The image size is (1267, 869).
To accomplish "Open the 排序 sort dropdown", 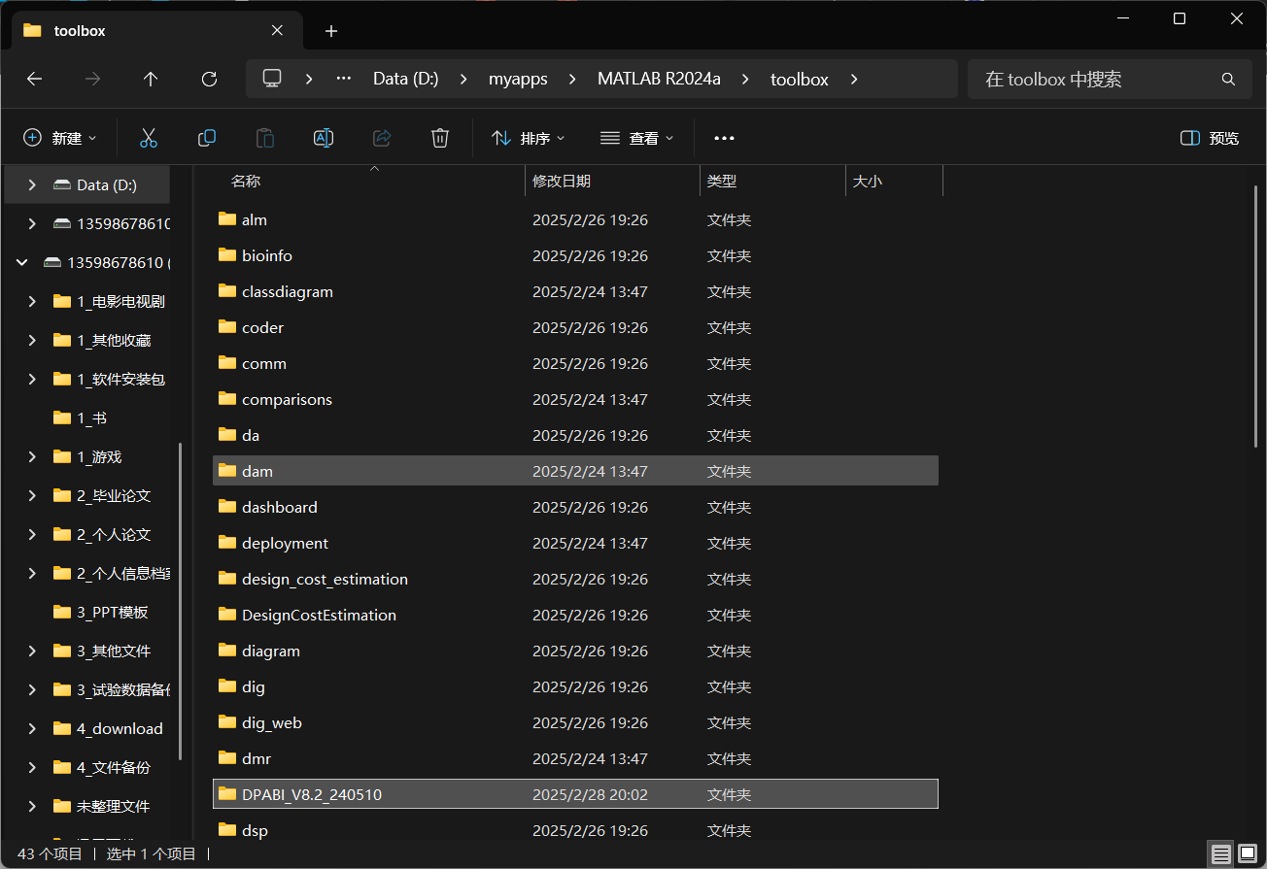I will 529,138.
